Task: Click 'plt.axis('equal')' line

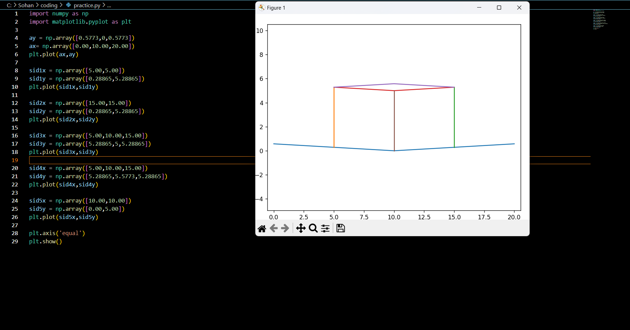Action: (x=57, y=233)
